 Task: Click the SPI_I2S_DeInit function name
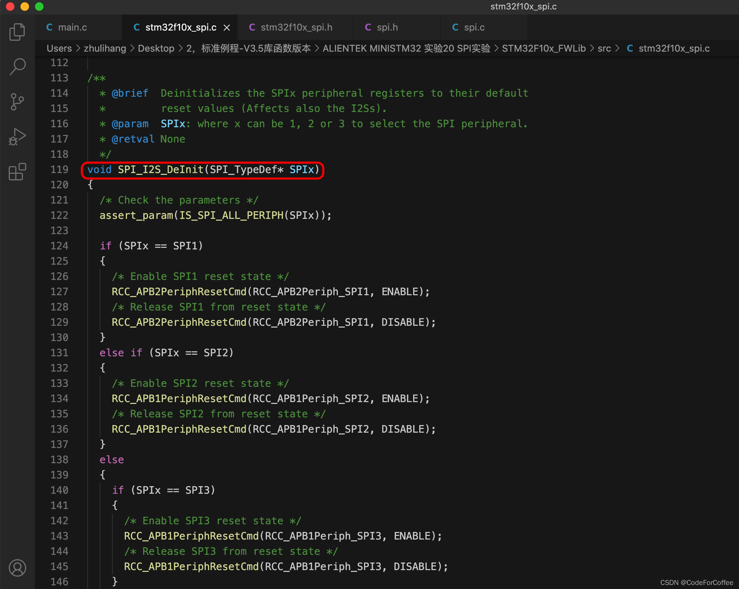point(160,170)
